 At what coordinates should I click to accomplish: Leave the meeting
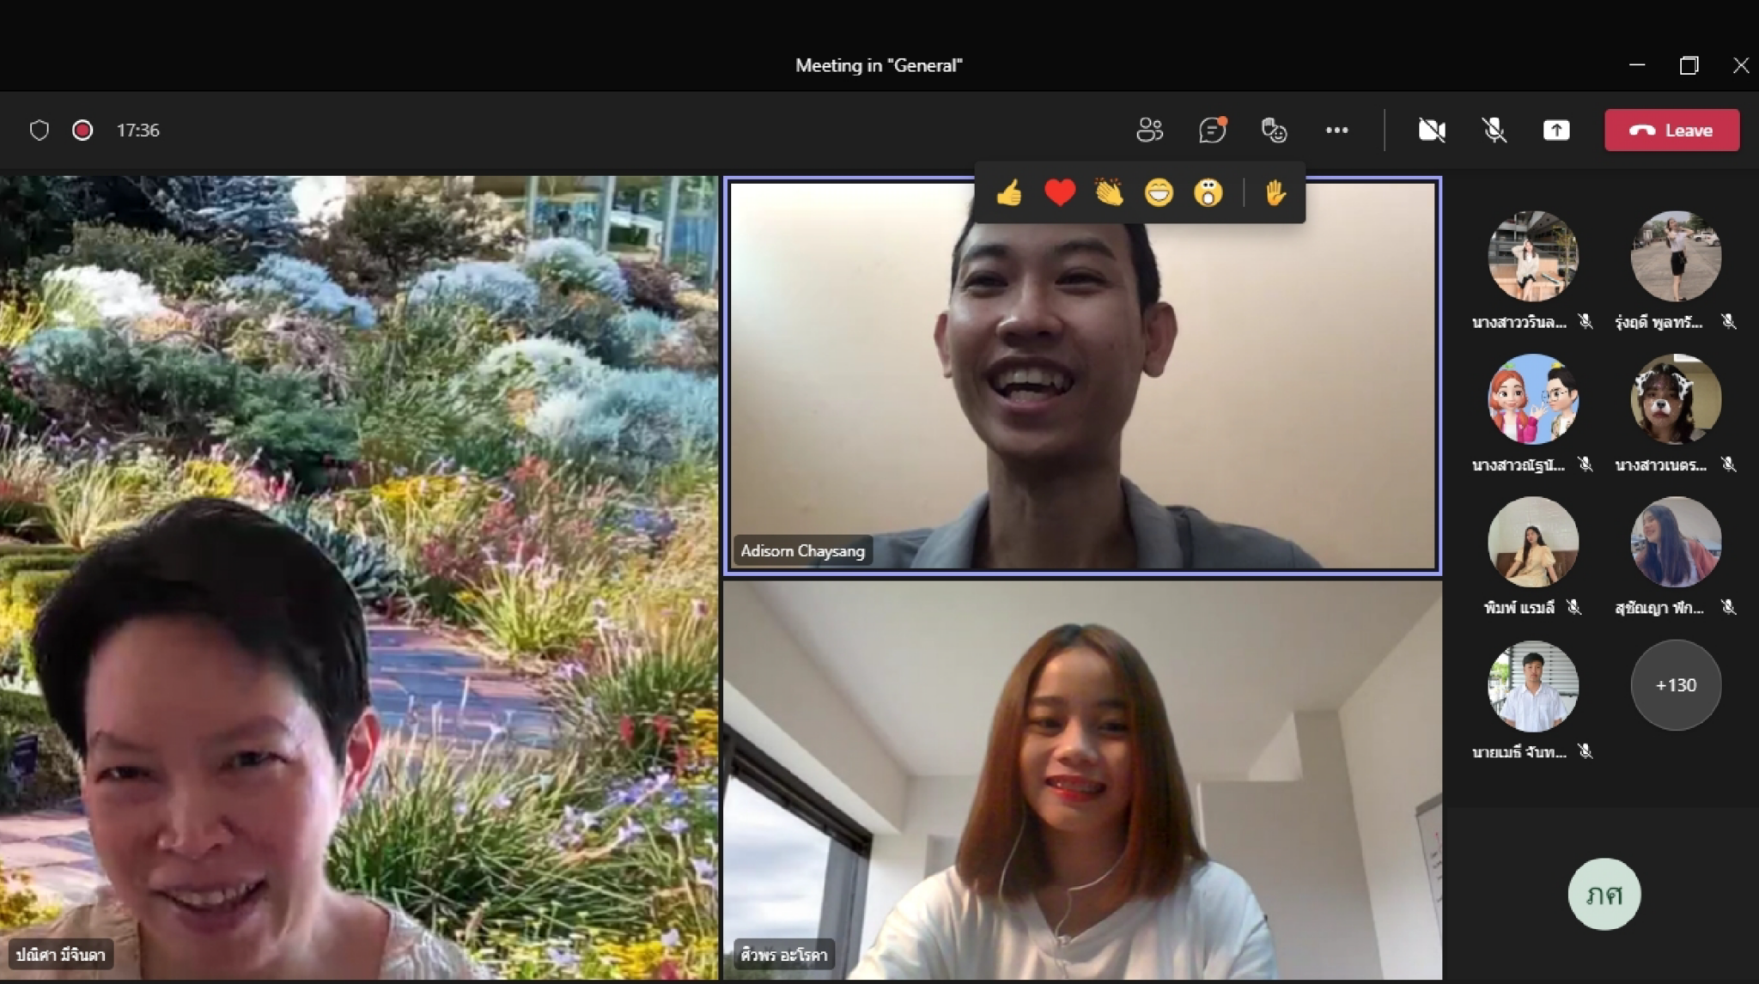(x=1672, y=131)
